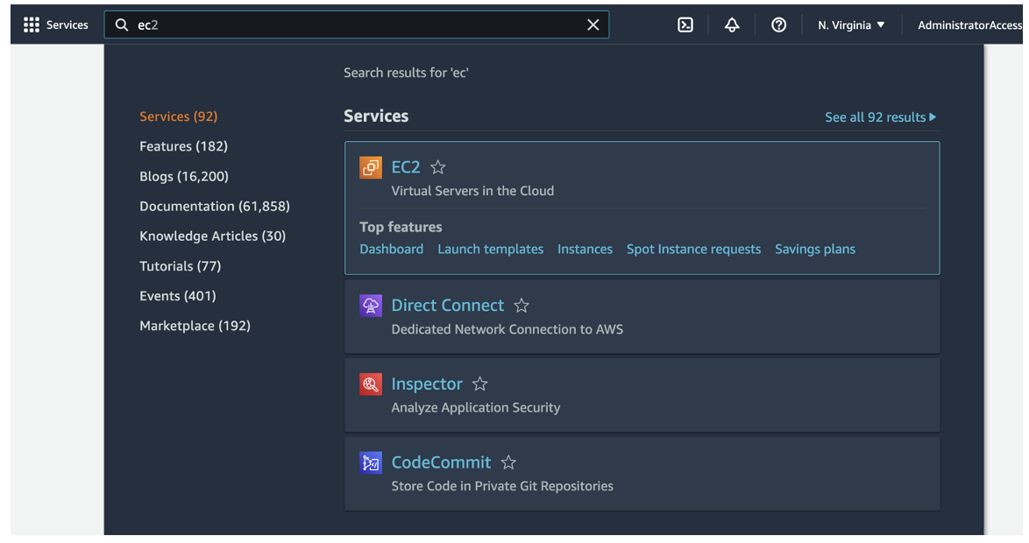Select the Knowledge Articles (30) filter

coord(213,236)
